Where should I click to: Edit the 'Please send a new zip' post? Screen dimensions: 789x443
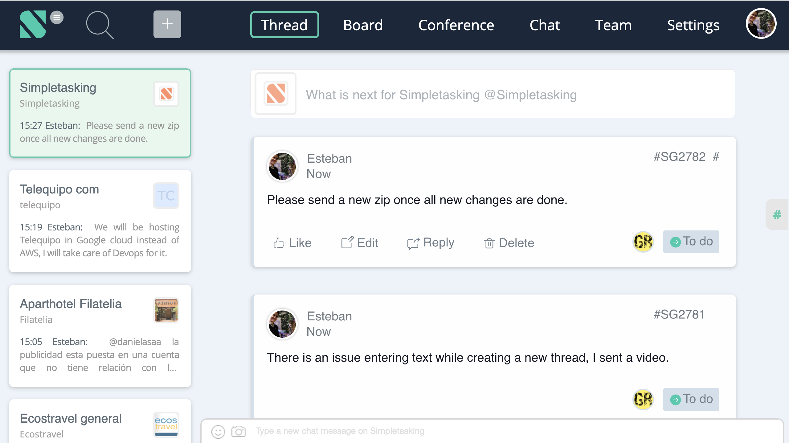pos(359,243)
